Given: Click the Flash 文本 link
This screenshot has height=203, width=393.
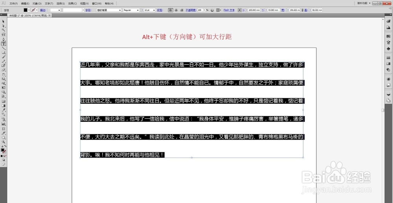Looking at the screenshot, I should point(229,10).
